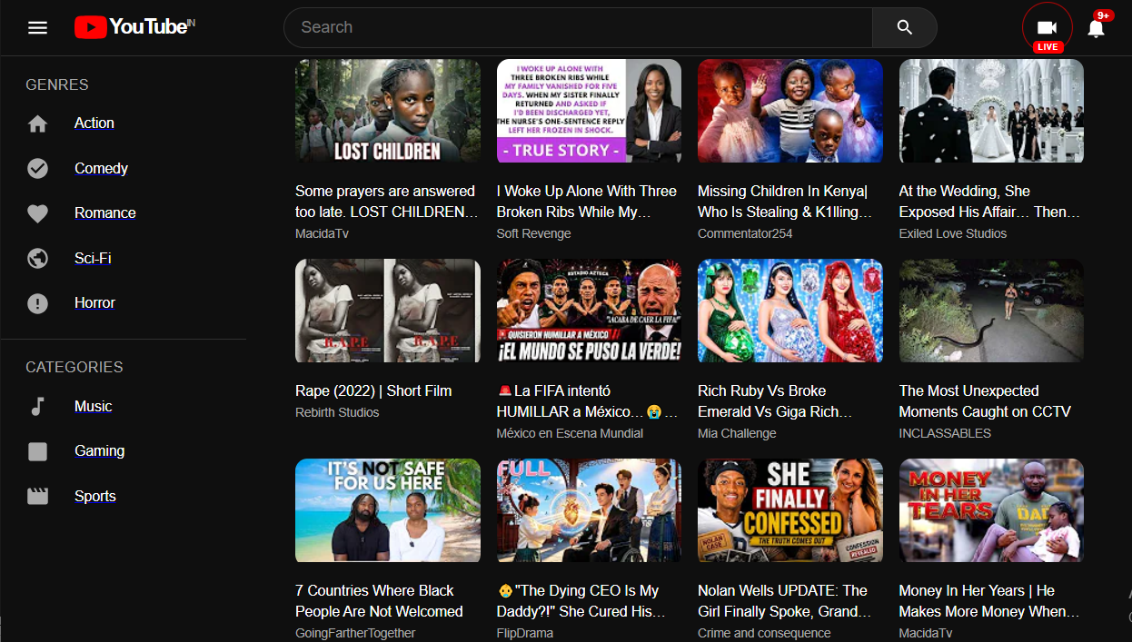Select the Comedy genre link

[101, 168]
